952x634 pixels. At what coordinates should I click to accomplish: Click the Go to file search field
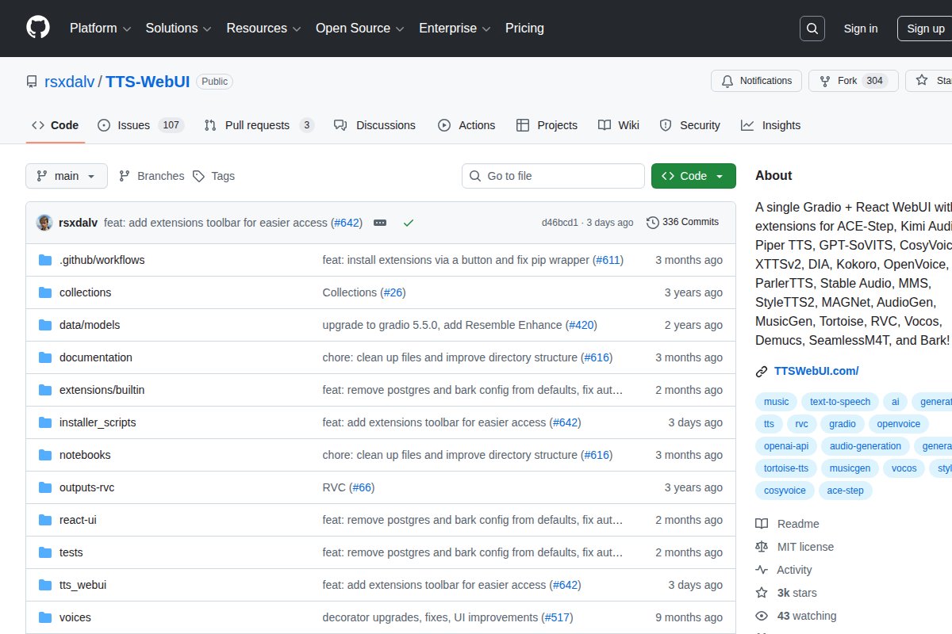[x=553, y=176]
